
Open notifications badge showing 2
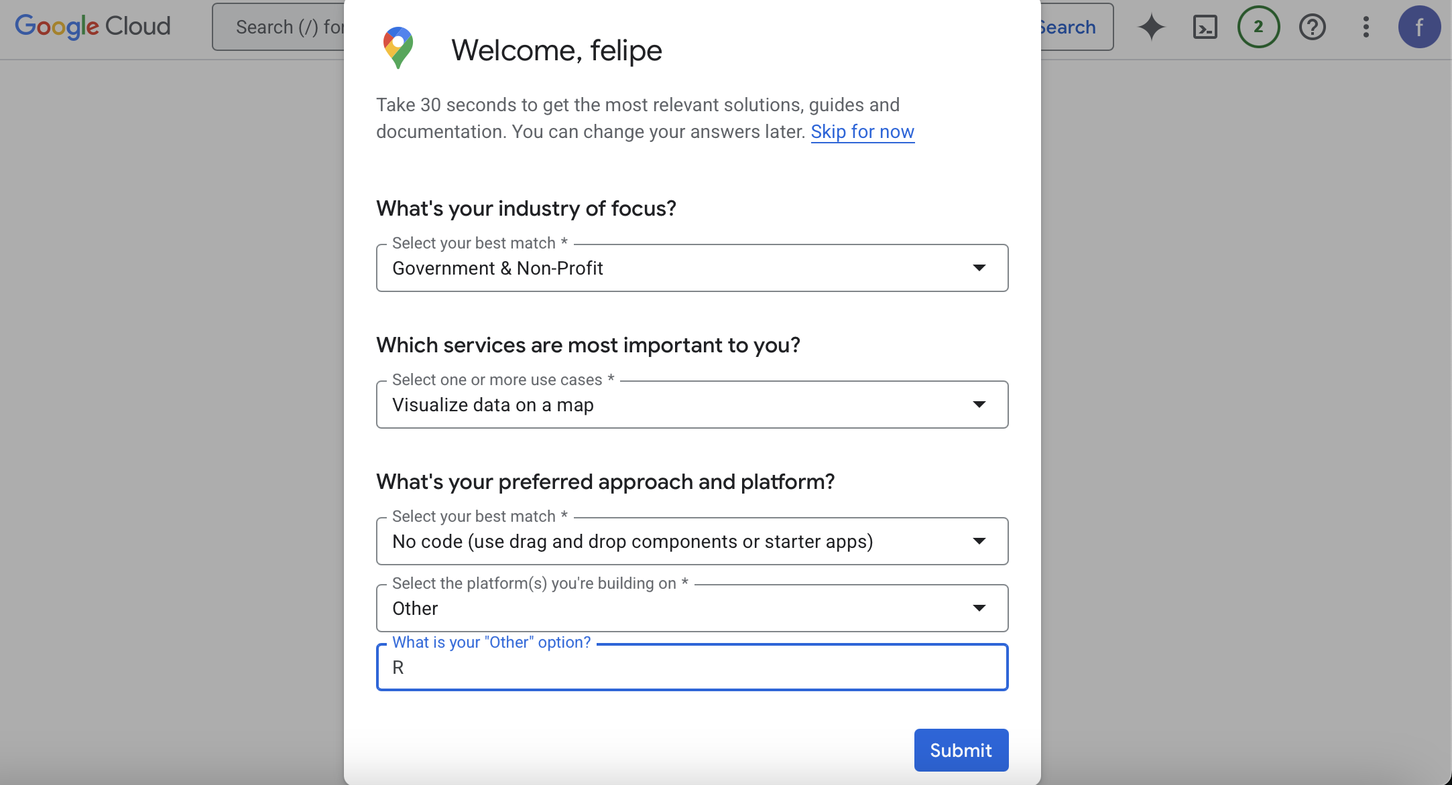[x=1258, y=27]
